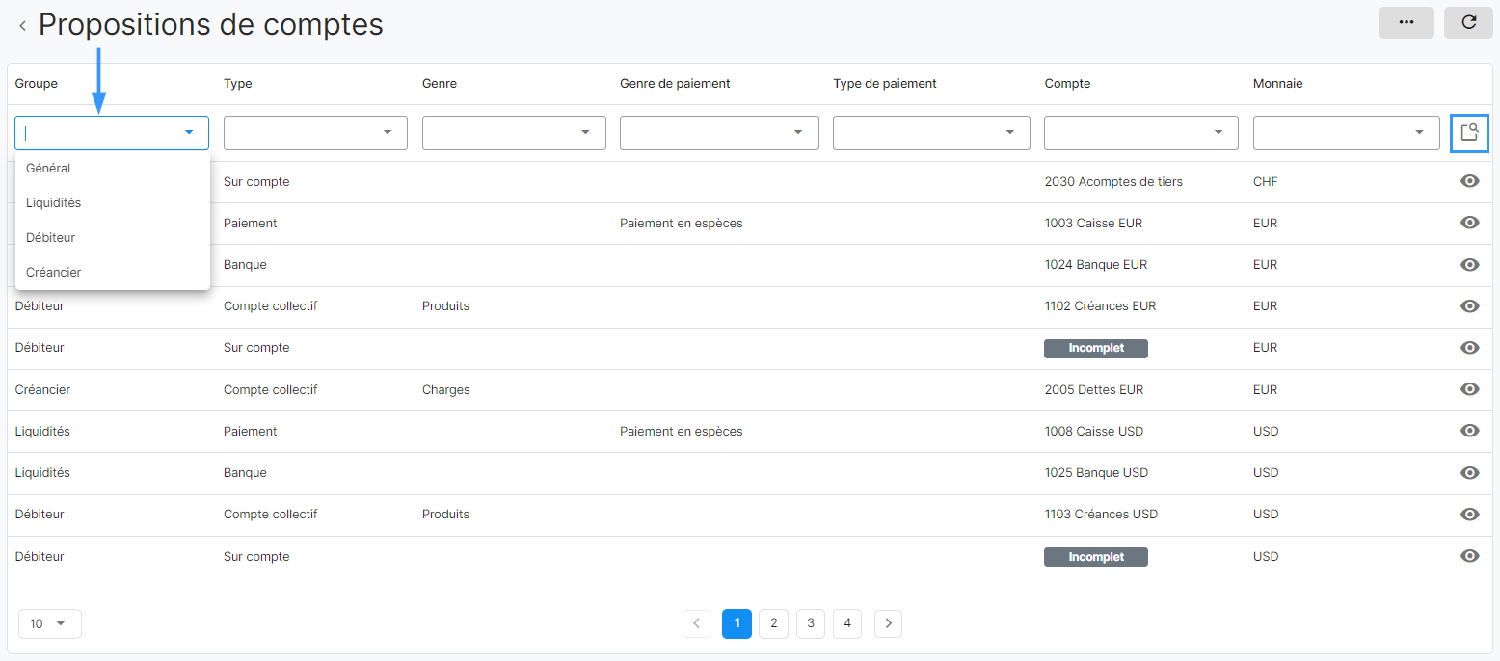Screen dimensions: 1500x661
Task: Click the 1008 Caisse USD cell
Action: [x=1094, y=431]
